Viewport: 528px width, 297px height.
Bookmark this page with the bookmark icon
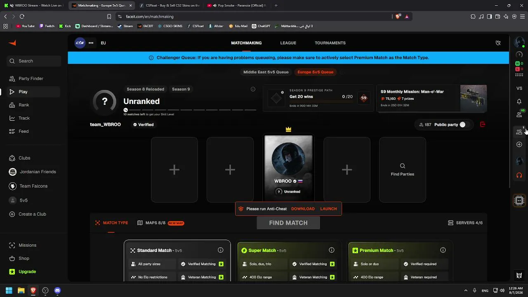tap(109, 16)
